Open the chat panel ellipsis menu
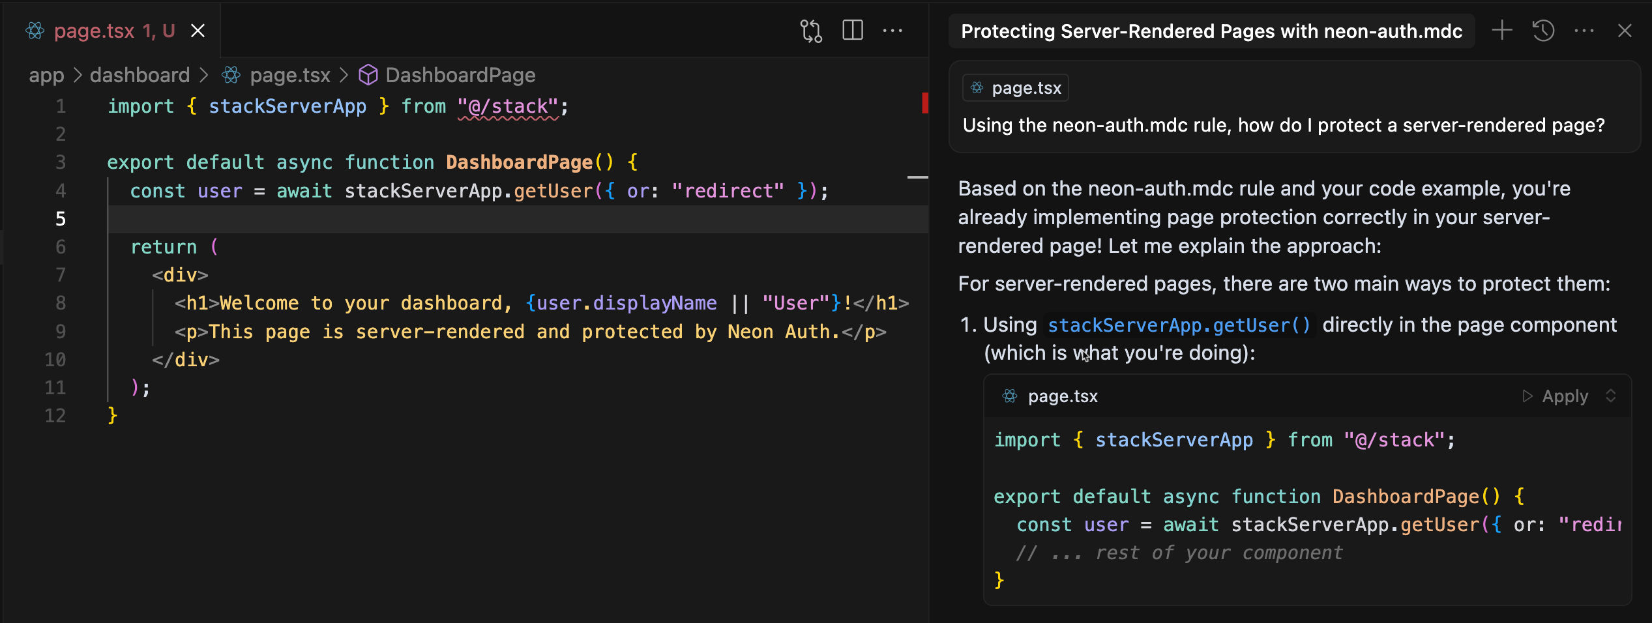1652x623 pixels. [1584, 30]
